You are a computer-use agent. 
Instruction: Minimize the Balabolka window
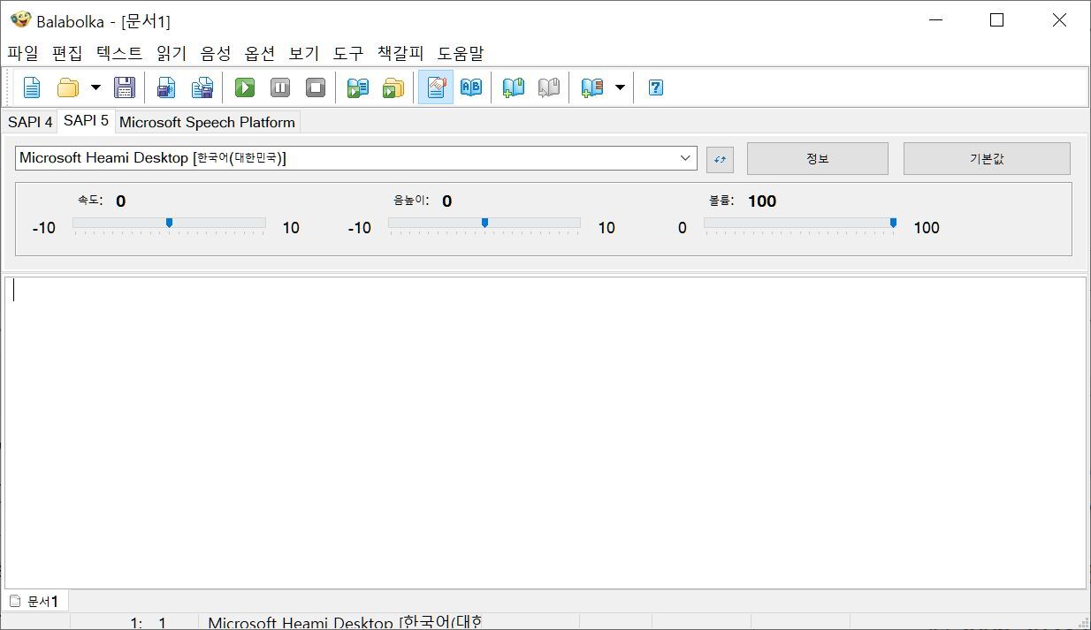point(935,20)
